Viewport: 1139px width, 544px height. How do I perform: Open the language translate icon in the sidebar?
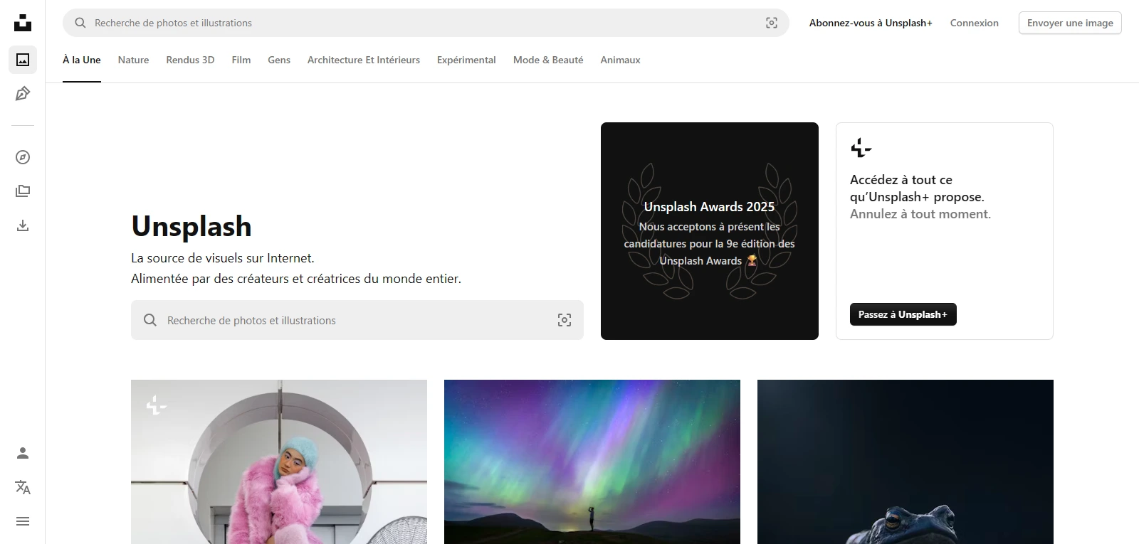pos(23,487)
